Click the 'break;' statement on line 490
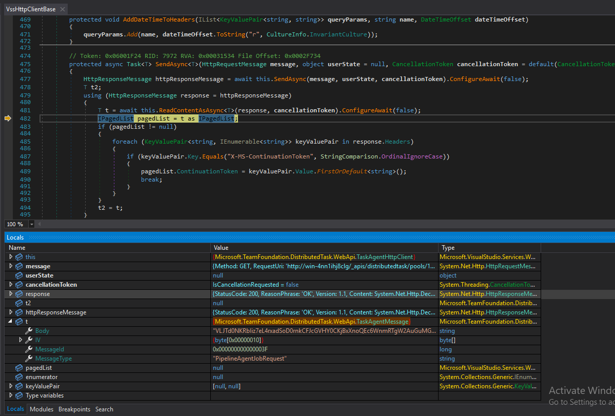This screenshot has width=615, height=416. point(151,180)
